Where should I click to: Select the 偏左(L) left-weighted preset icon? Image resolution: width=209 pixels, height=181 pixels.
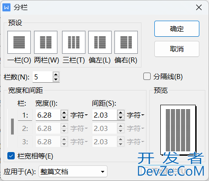[x=100, y=42]
